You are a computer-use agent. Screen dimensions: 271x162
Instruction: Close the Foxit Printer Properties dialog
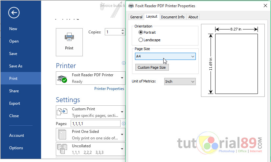265,6
